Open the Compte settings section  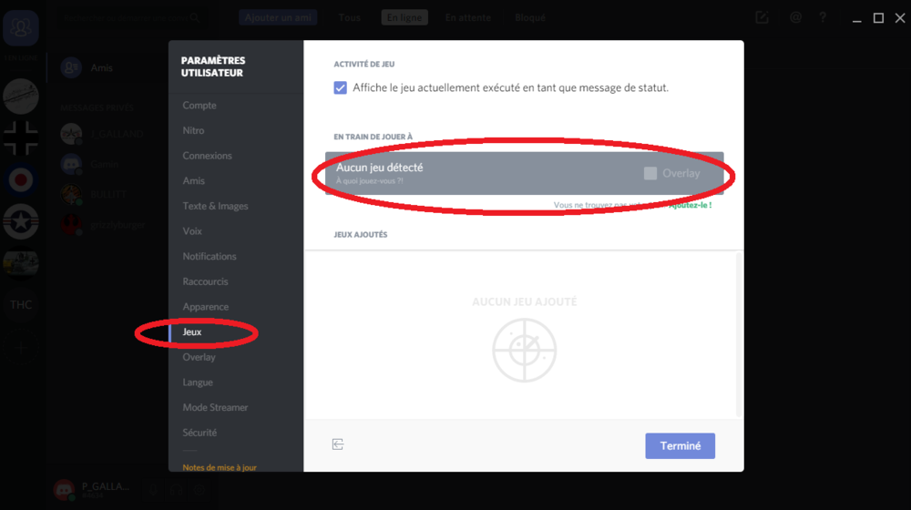[x=200, y=105]
